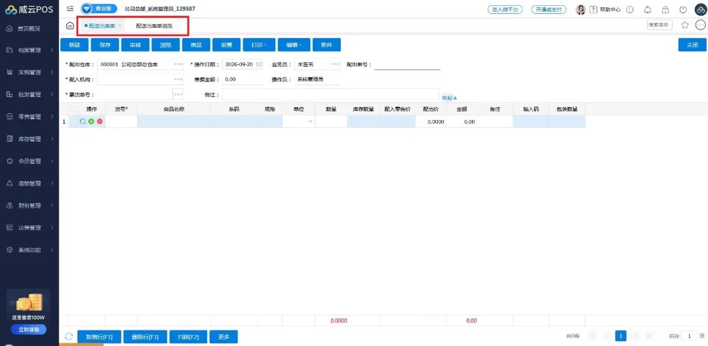Open the 要货单号 ellipsis picker

pyautogui.click(x=178, y=94)
